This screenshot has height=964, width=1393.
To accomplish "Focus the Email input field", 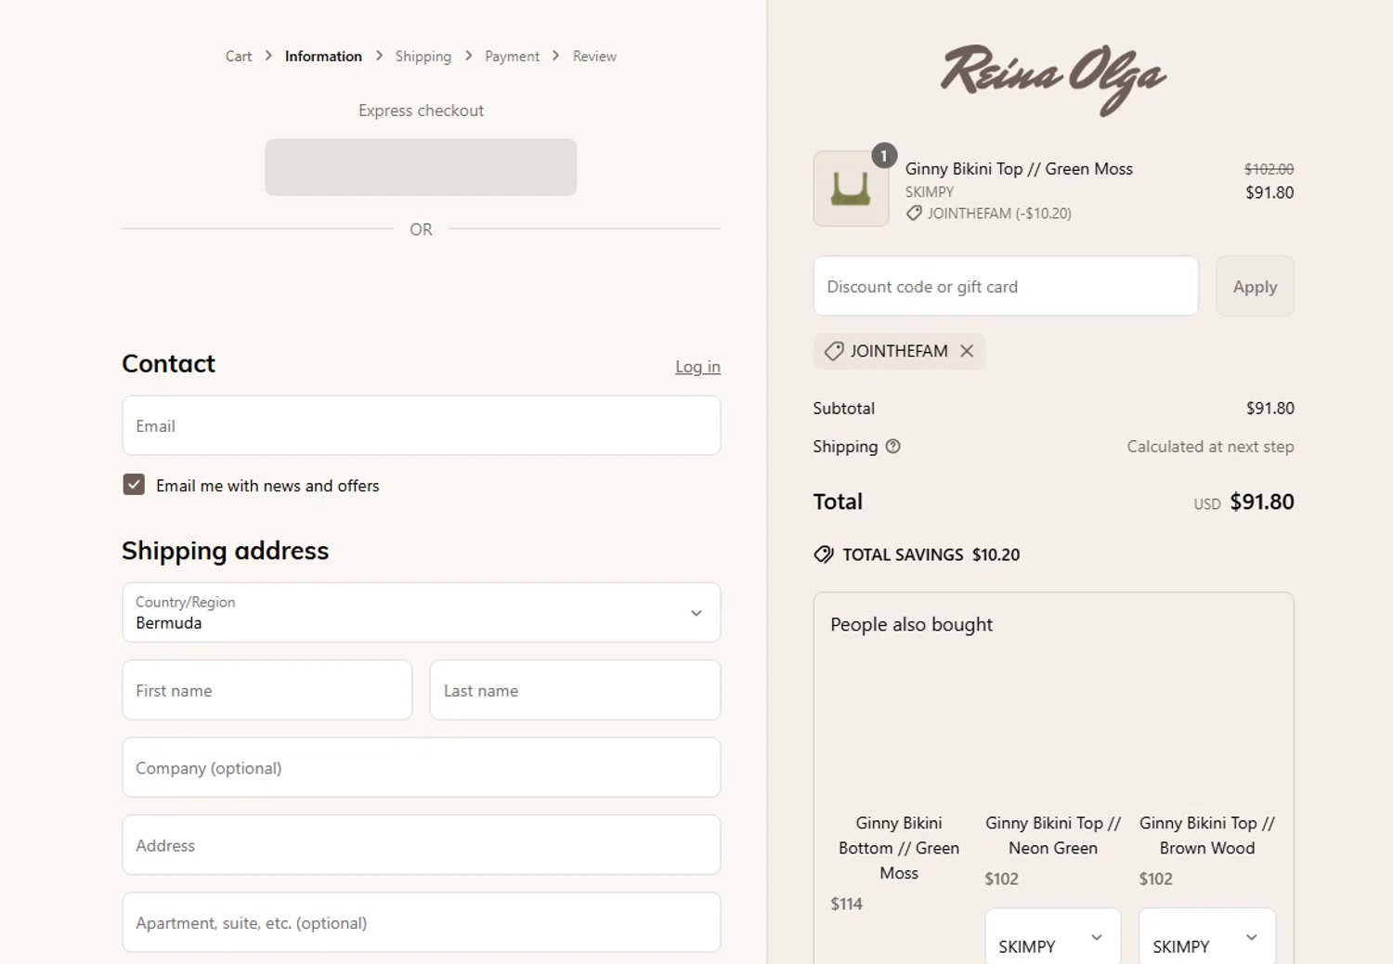I will click(x=422, y=425).
